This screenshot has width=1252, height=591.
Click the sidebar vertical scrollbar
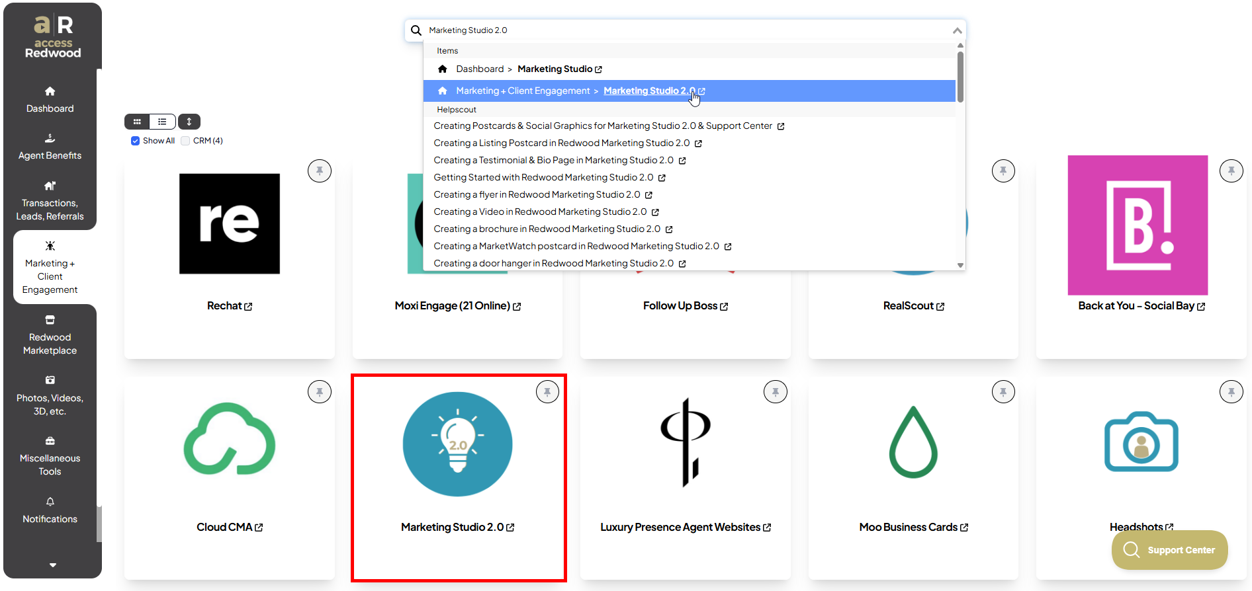pos(99,524)
